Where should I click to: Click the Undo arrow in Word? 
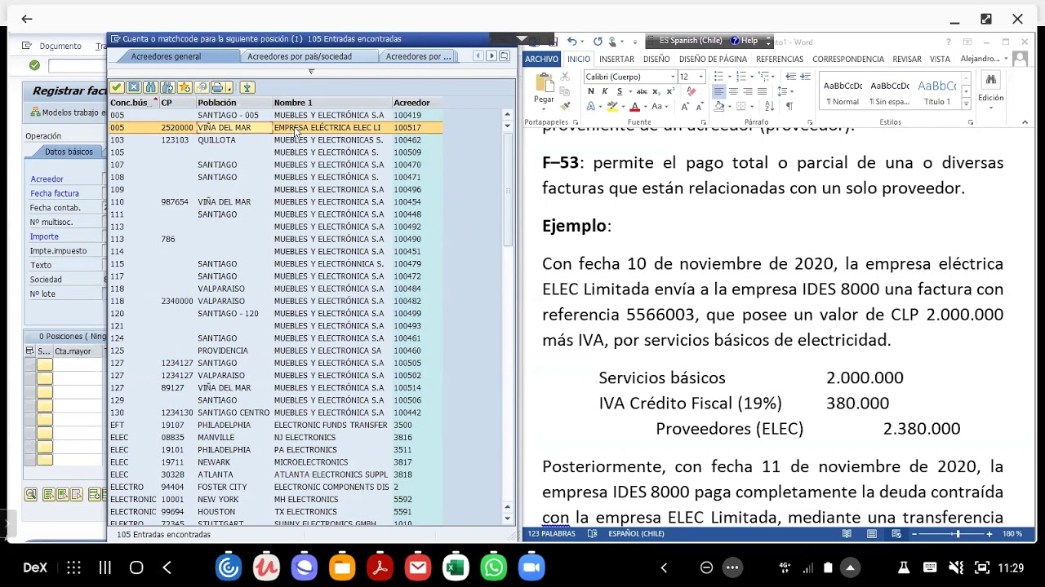(572, 42)
